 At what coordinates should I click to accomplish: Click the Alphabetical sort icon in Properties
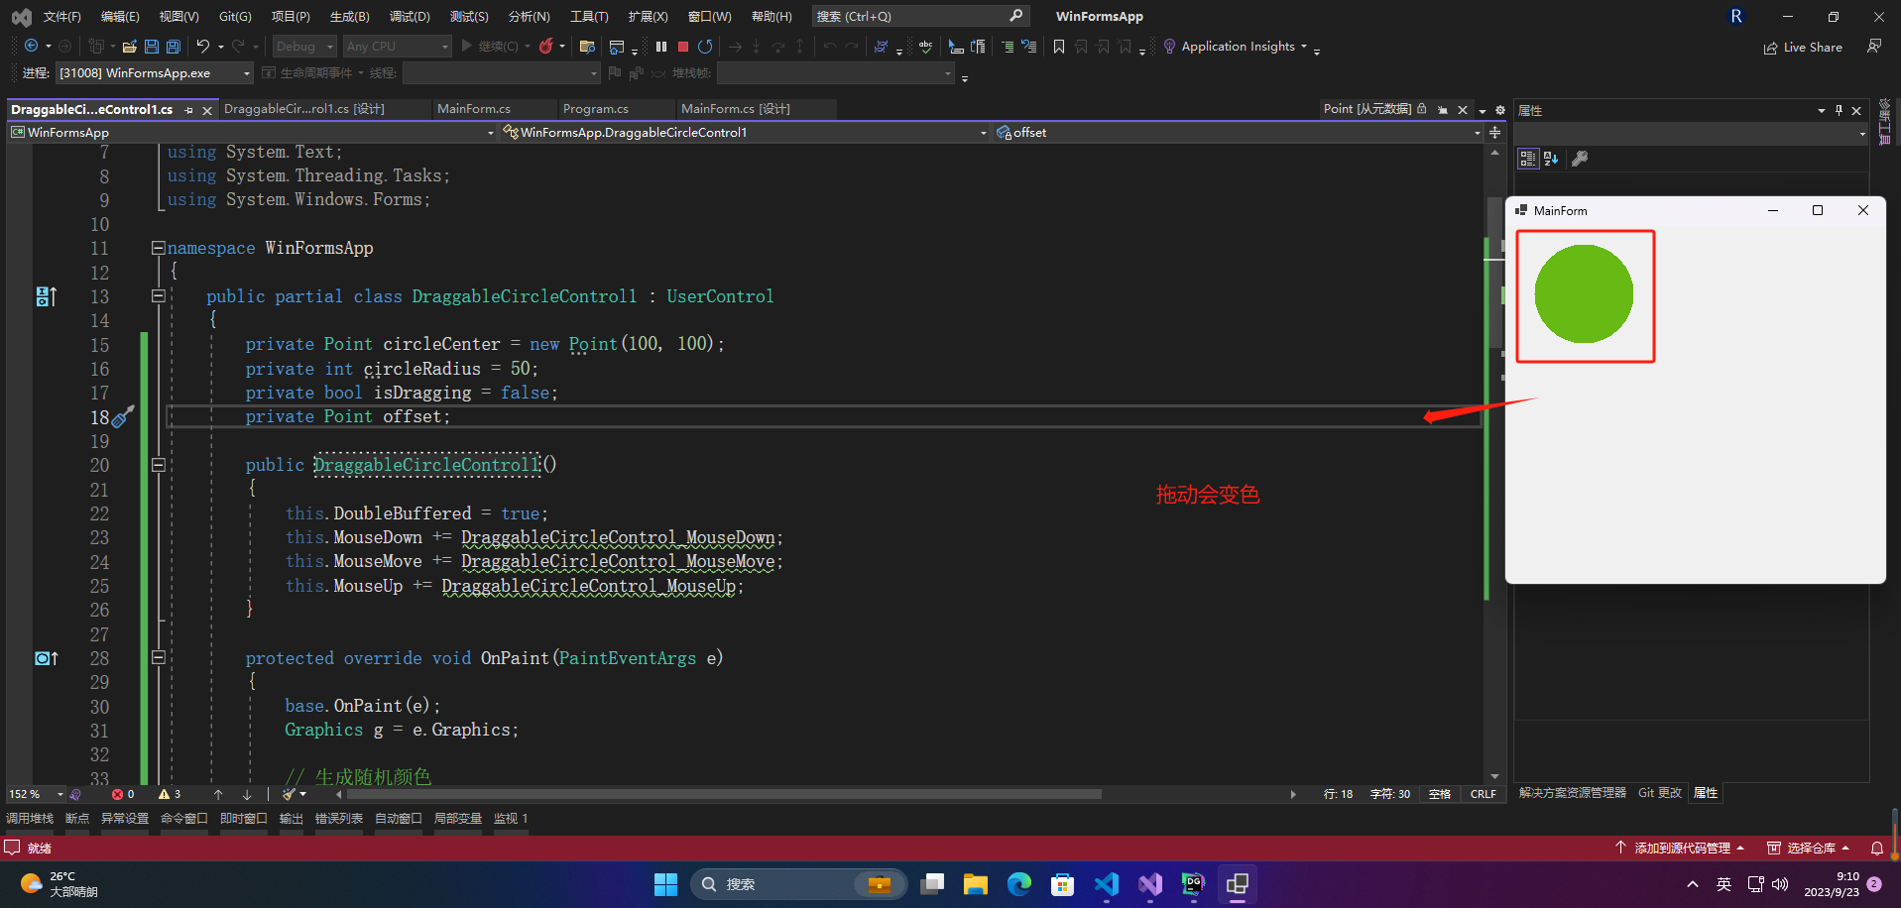pyautogui.click(x=1551, y=159)
